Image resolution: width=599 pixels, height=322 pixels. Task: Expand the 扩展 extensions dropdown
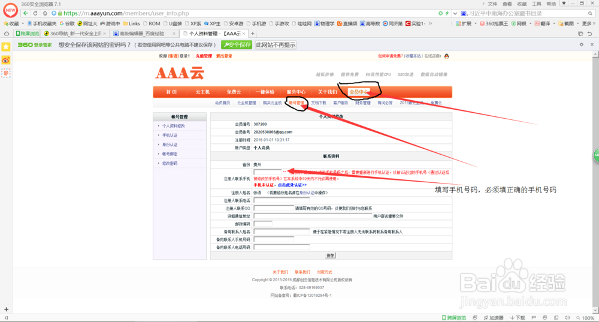475,24
